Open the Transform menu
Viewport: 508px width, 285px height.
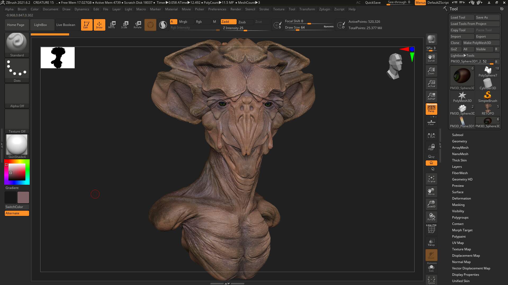coord(307,9)
